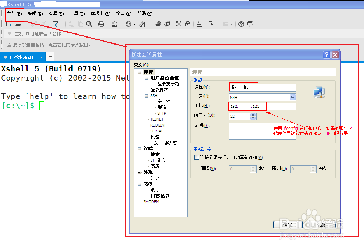Select 隧道 in the tree
Viewport: 364px width, 248px height.
tap(162, 107)
